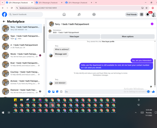Bookmark this page with star icon
The height and width of the screenshot is (128, 157).
tap(147, 8)
